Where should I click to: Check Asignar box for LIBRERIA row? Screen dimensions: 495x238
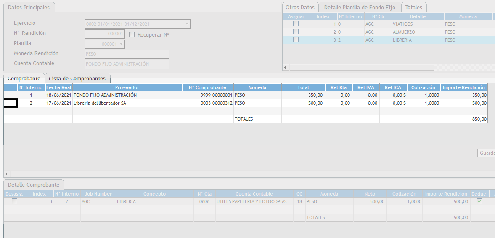point(296,40)
